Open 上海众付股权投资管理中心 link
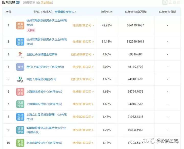 [x=47, y=117]
